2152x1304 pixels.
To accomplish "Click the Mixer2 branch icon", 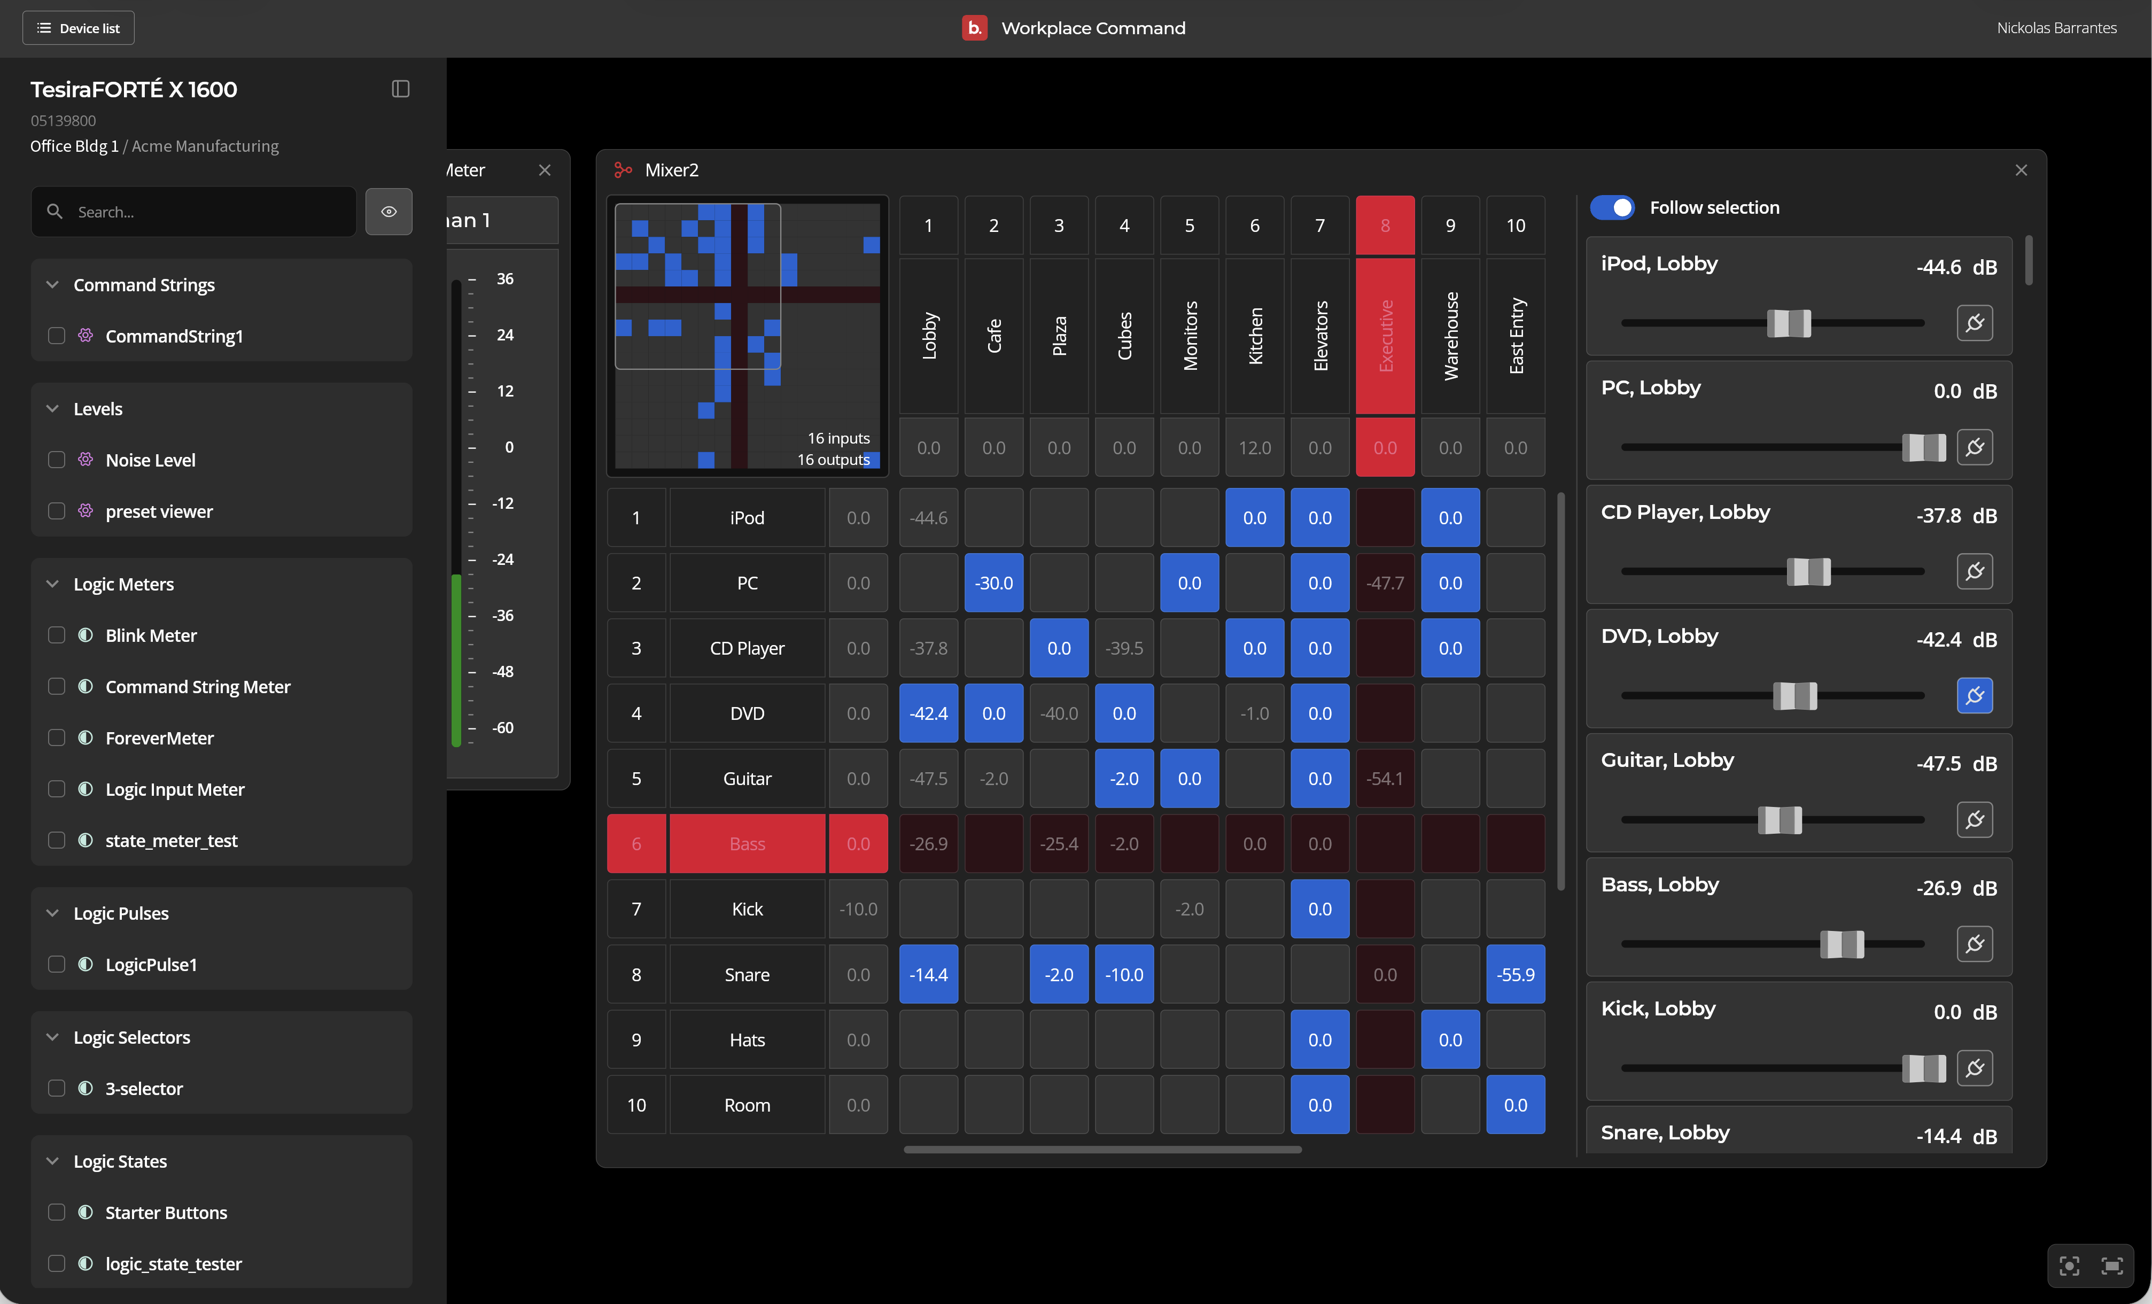I will (x=623, y=170).
